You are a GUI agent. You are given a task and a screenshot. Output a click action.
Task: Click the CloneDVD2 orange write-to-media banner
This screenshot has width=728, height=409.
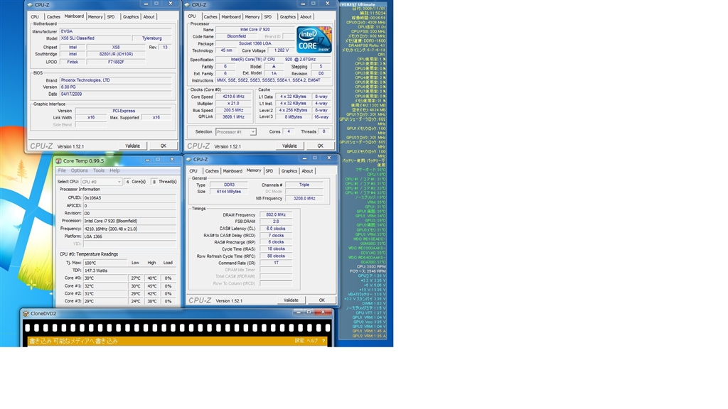coord(177,341)
